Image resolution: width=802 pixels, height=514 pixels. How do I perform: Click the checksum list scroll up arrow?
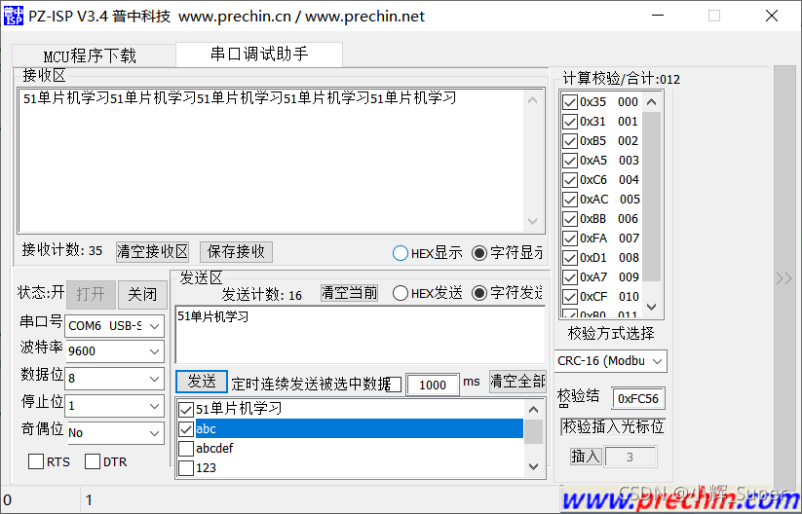click(x=651, y=101)
